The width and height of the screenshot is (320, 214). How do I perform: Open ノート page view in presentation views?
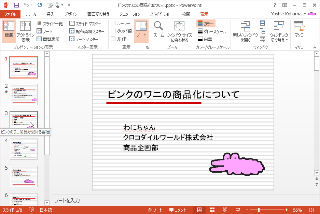coord(44,31)
